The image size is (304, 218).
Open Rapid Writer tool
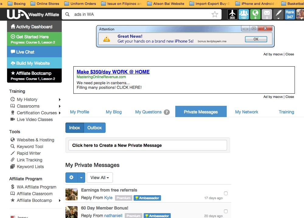pyautogui.click(x=29, y=153)
